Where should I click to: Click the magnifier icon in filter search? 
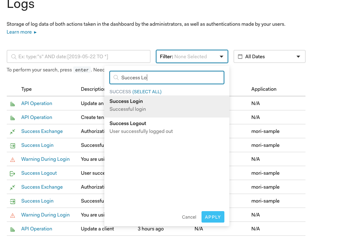click(116, 78)
